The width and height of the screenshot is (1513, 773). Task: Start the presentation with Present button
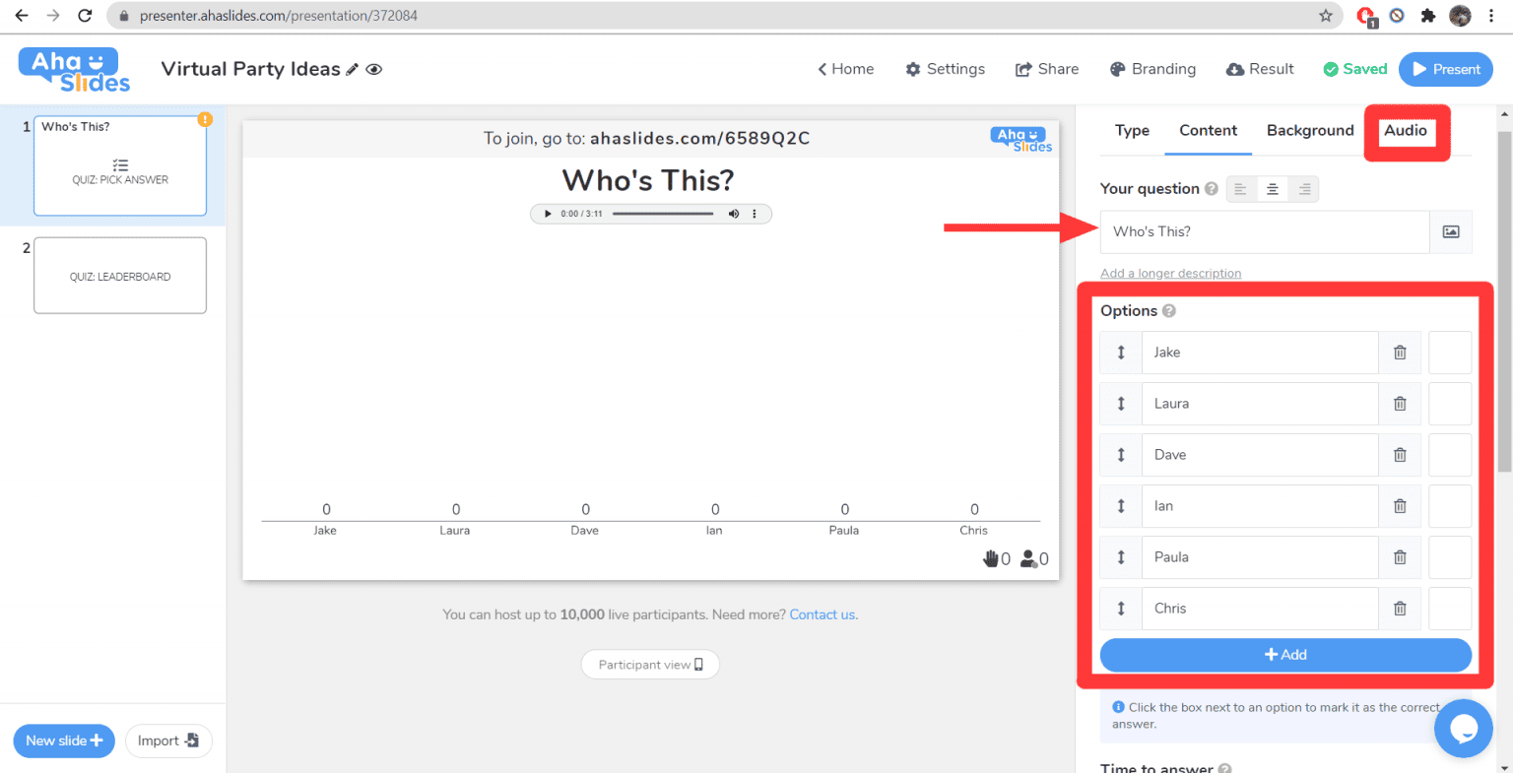[x=1445, y=69]
